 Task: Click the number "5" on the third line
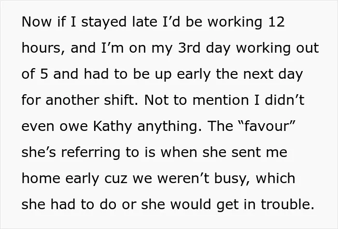tap(44, 74)
